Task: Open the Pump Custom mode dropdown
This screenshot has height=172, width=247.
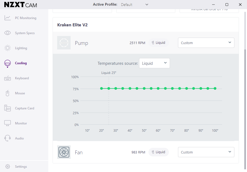Action: point(206,43)
